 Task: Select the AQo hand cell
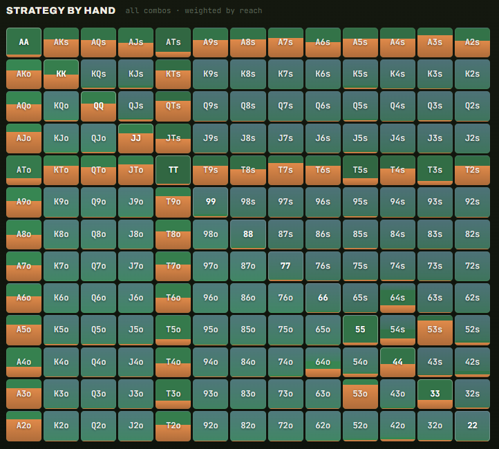click(24, 106)
